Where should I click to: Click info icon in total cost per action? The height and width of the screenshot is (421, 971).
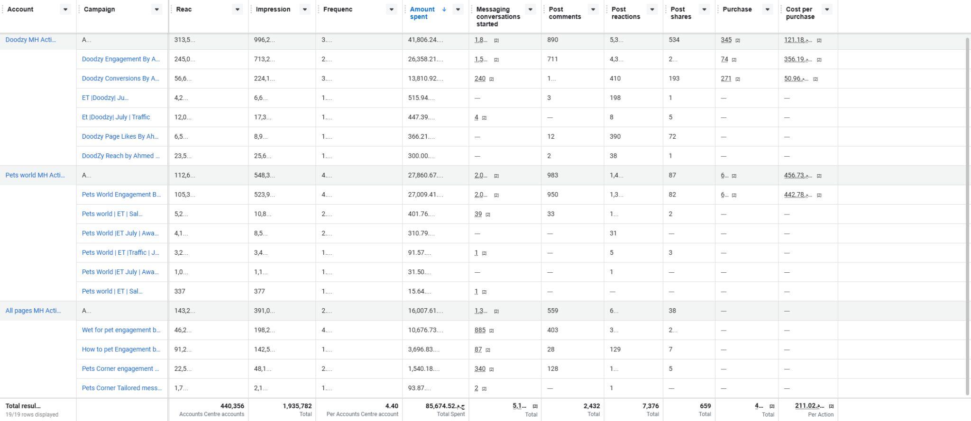click(831, 406)
